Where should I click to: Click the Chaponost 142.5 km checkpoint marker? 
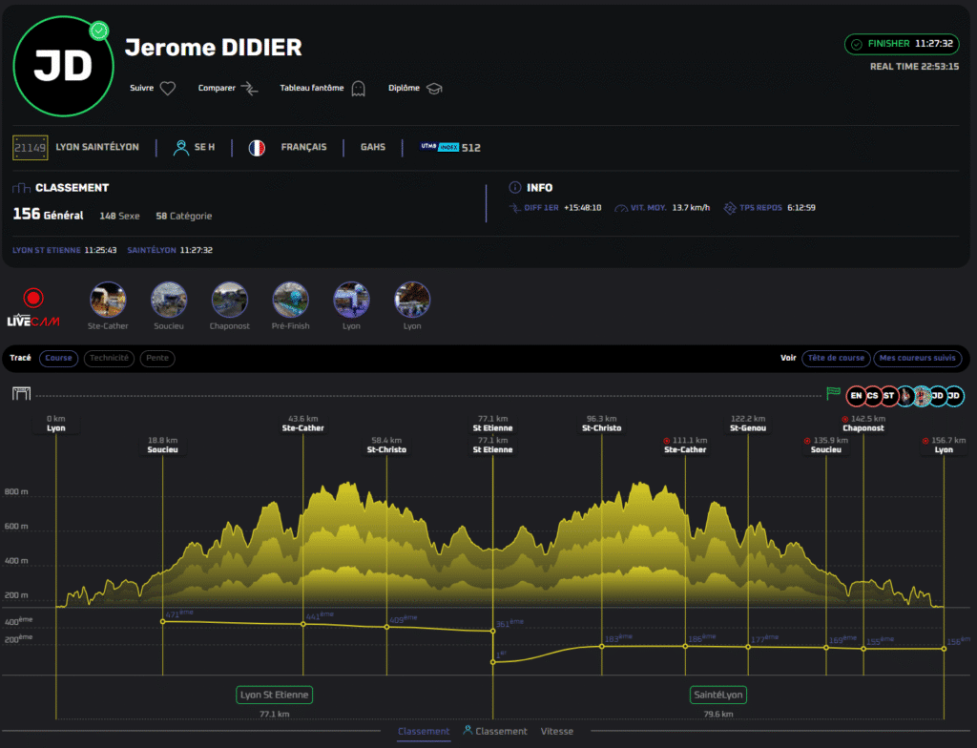(863, 424)
